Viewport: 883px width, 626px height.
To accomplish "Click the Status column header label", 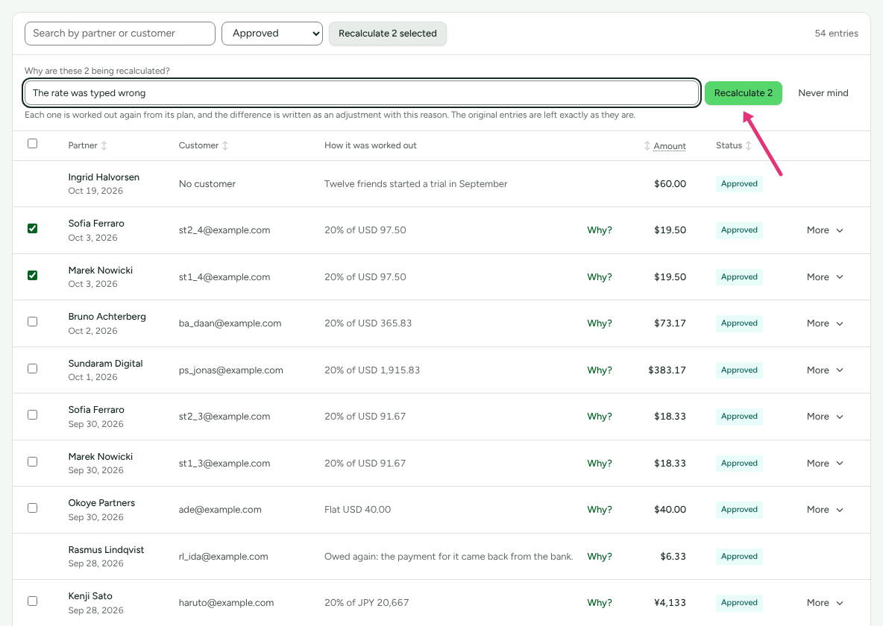I will tap(729, 145).
